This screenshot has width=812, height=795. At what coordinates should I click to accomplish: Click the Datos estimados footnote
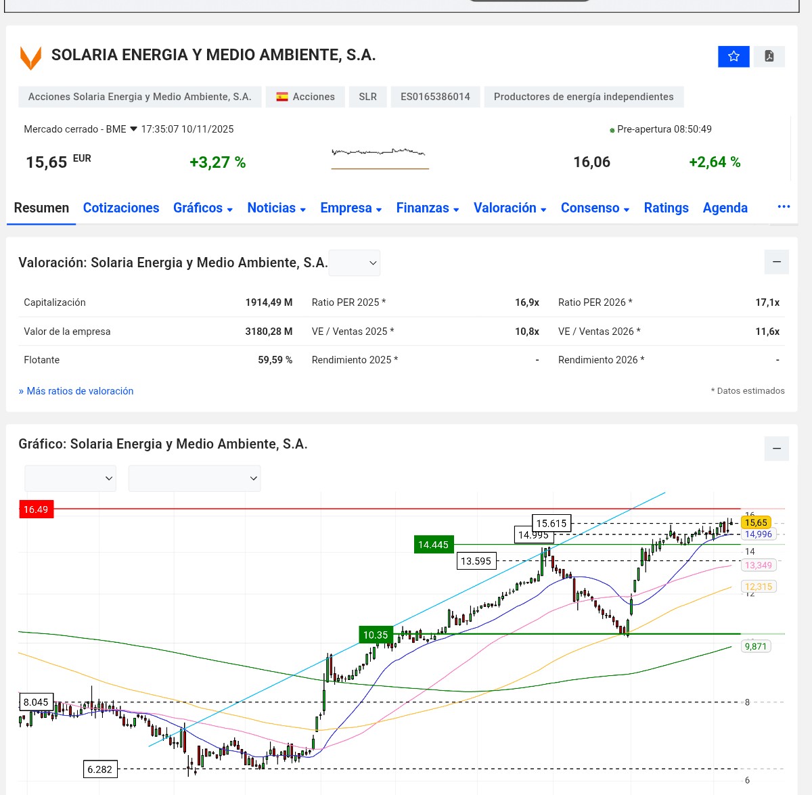[x=748, y=391]
